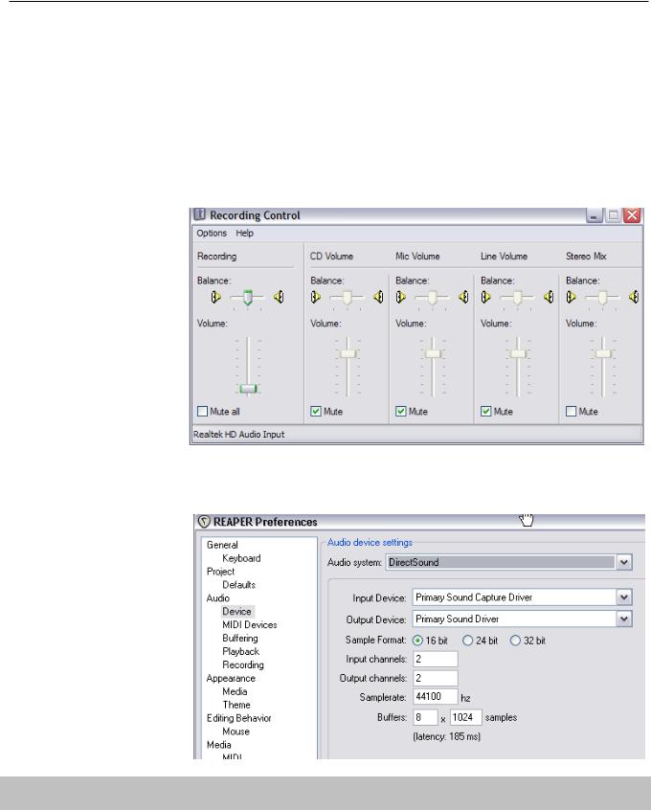Select Appearance in preferences tree

(x=231, y=678)
